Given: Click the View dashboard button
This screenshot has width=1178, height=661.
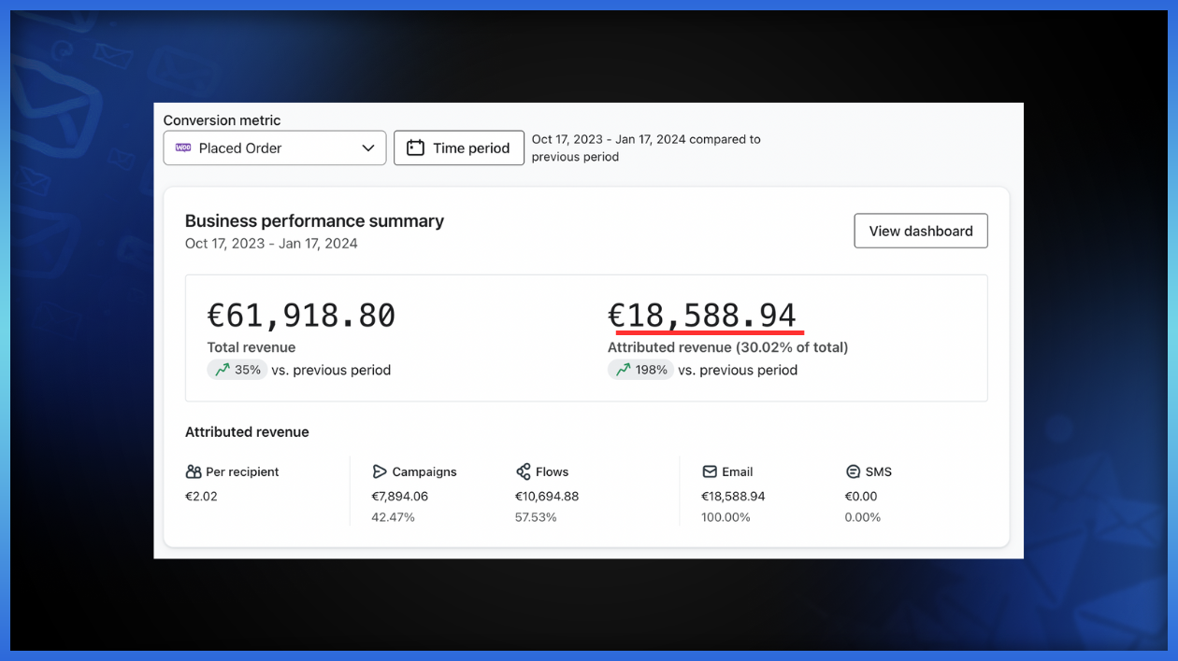Looking at the screenshot, I should [x=921, y=231].
